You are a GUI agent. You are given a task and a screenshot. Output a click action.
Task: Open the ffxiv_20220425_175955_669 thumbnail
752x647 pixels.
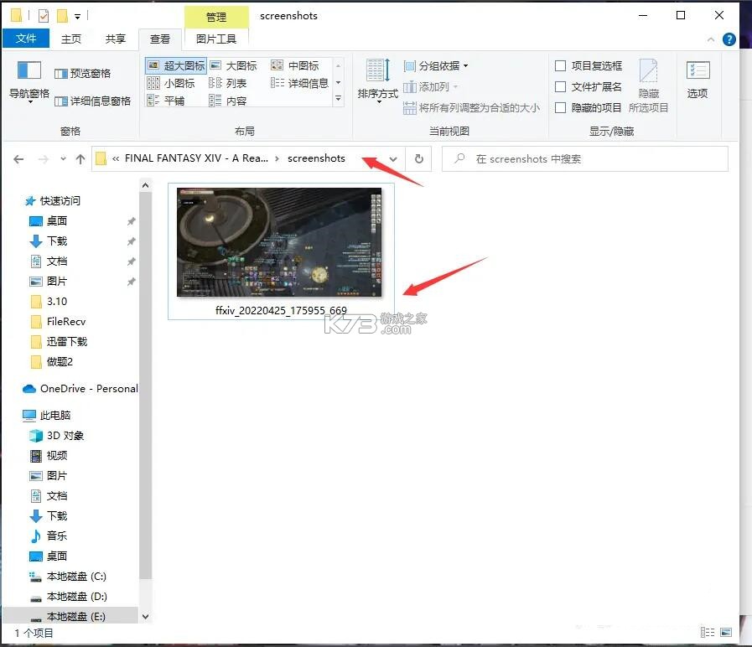(281, 251)
